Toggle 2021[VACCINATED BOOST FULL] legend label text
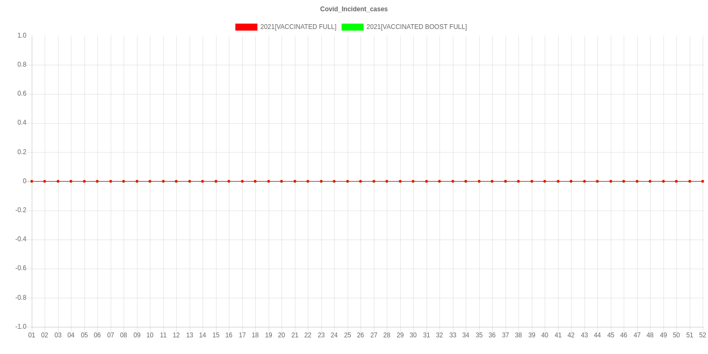Screen dimensions: 708x354 [x=416, y=27]
